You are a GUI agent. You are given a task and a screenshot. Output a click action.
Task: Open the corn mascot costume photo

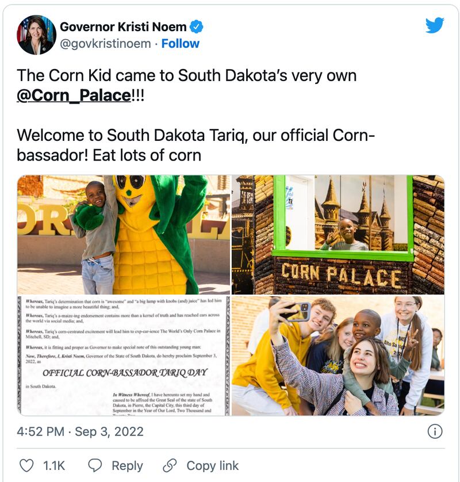[124, 235]
